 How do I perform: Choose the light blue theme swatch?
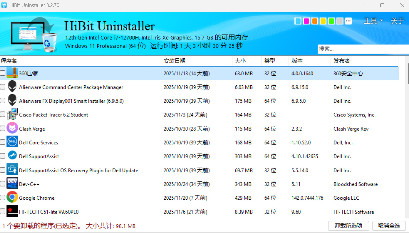(298, 21)
